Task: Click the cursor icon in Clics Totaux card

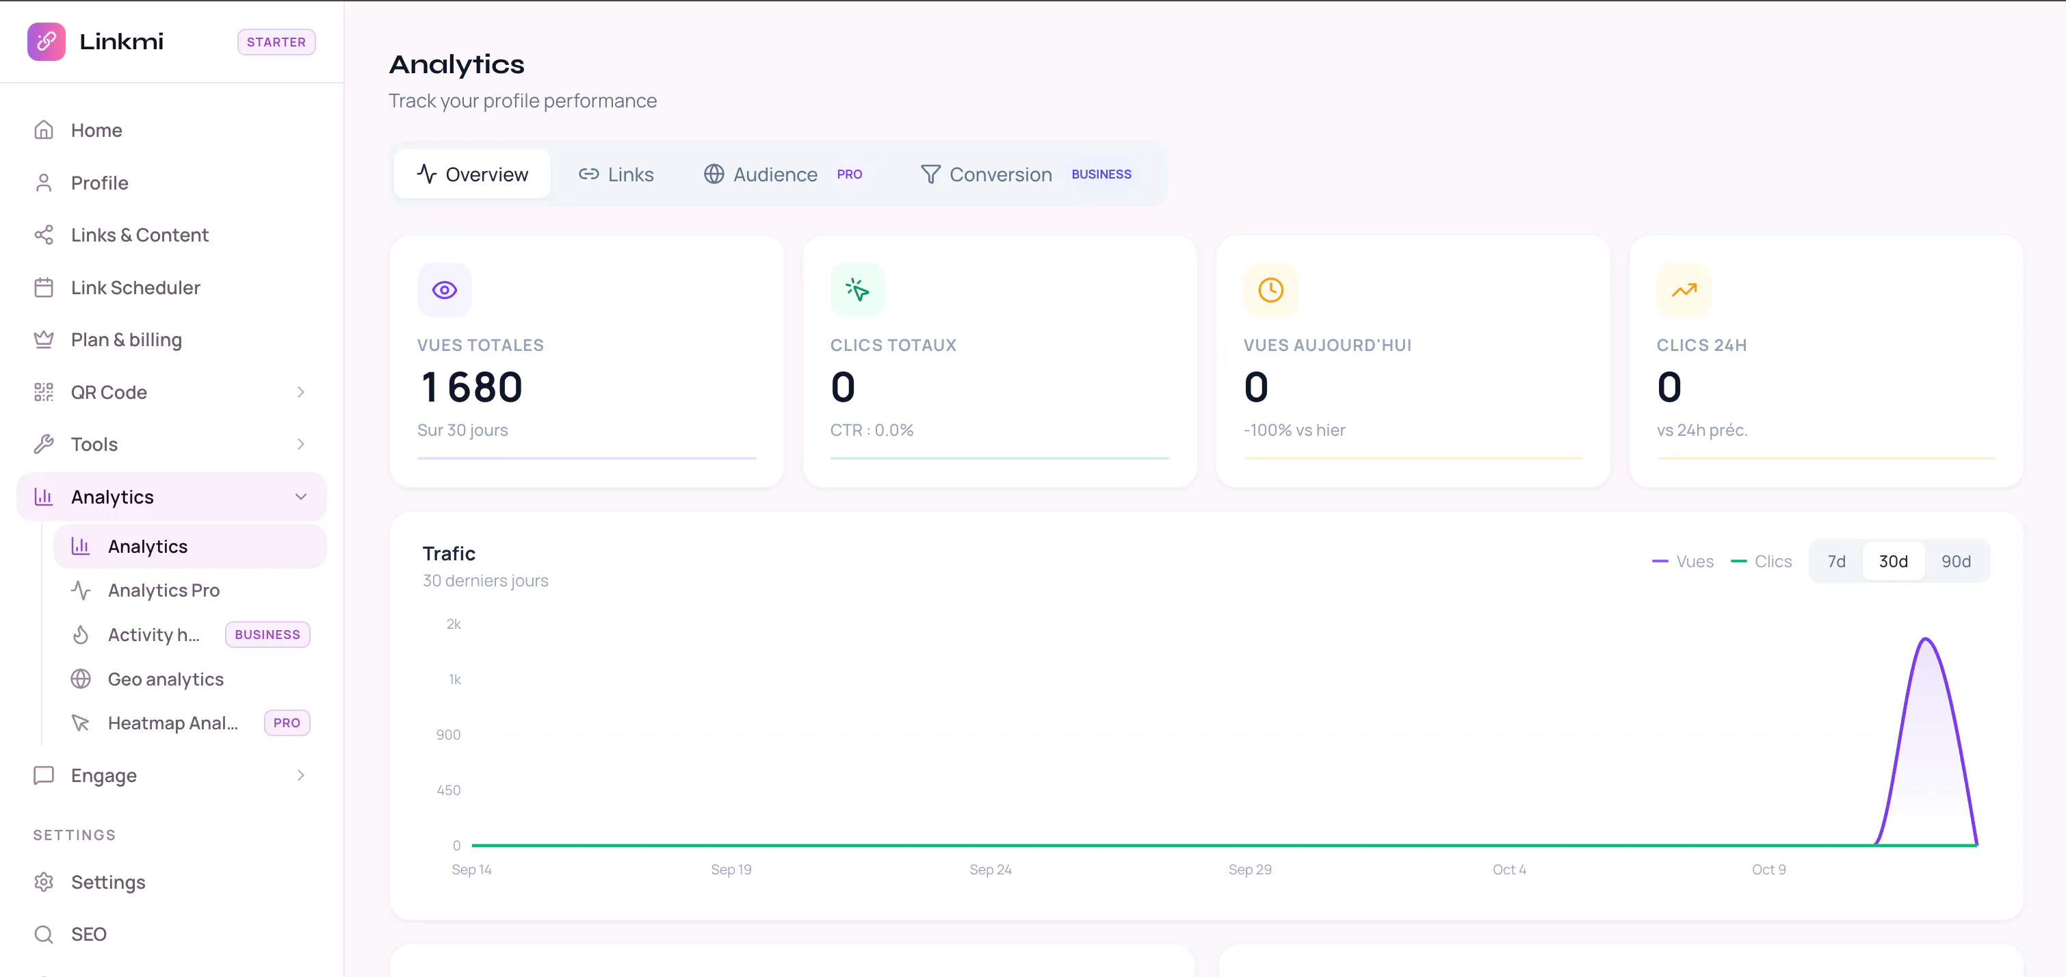Action: (x=857, y=289)
